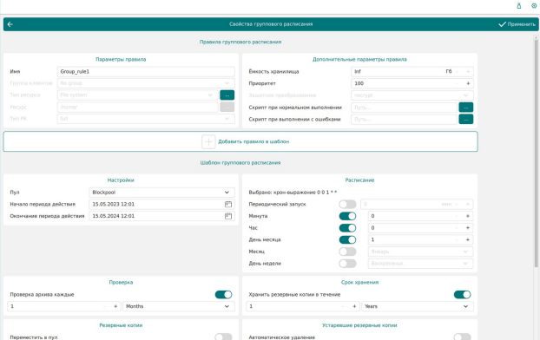
Task: Open calendar for Окончание периода действия
Action: click(x=228, y=216)
